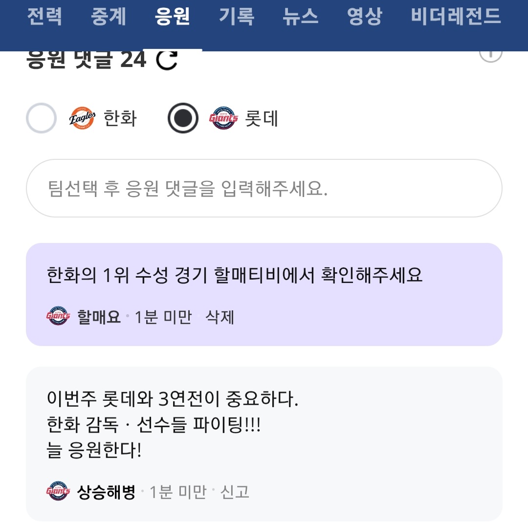Viewport: 528px width, 523px height.
Task: Switch to the 중계 tab
Action: [109, 17]
